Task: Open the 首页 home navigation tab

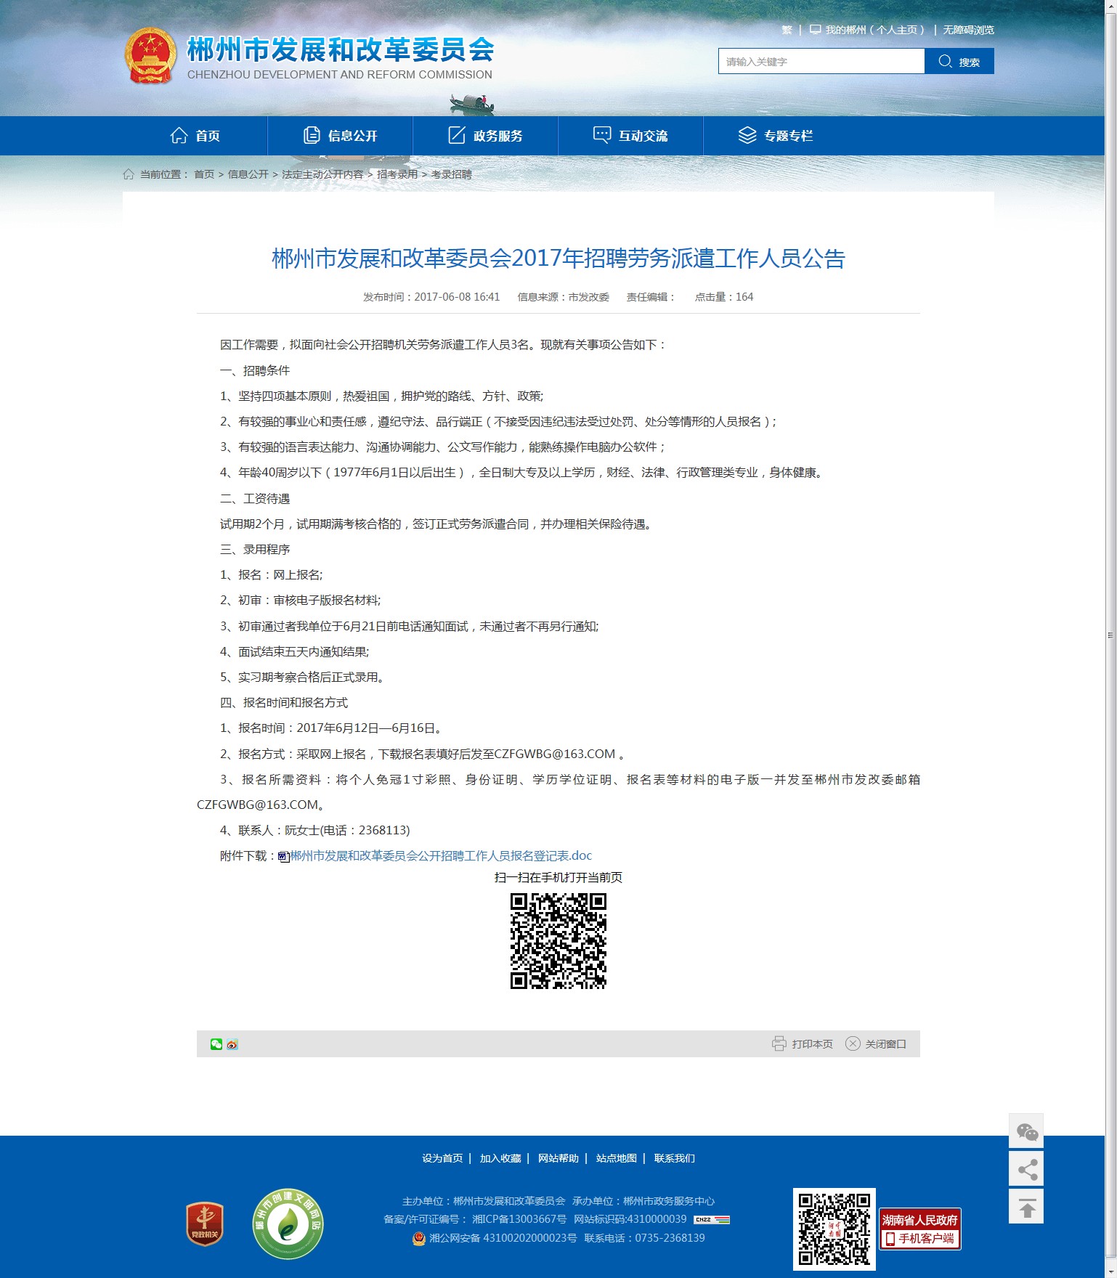Action: click(195, 136)
